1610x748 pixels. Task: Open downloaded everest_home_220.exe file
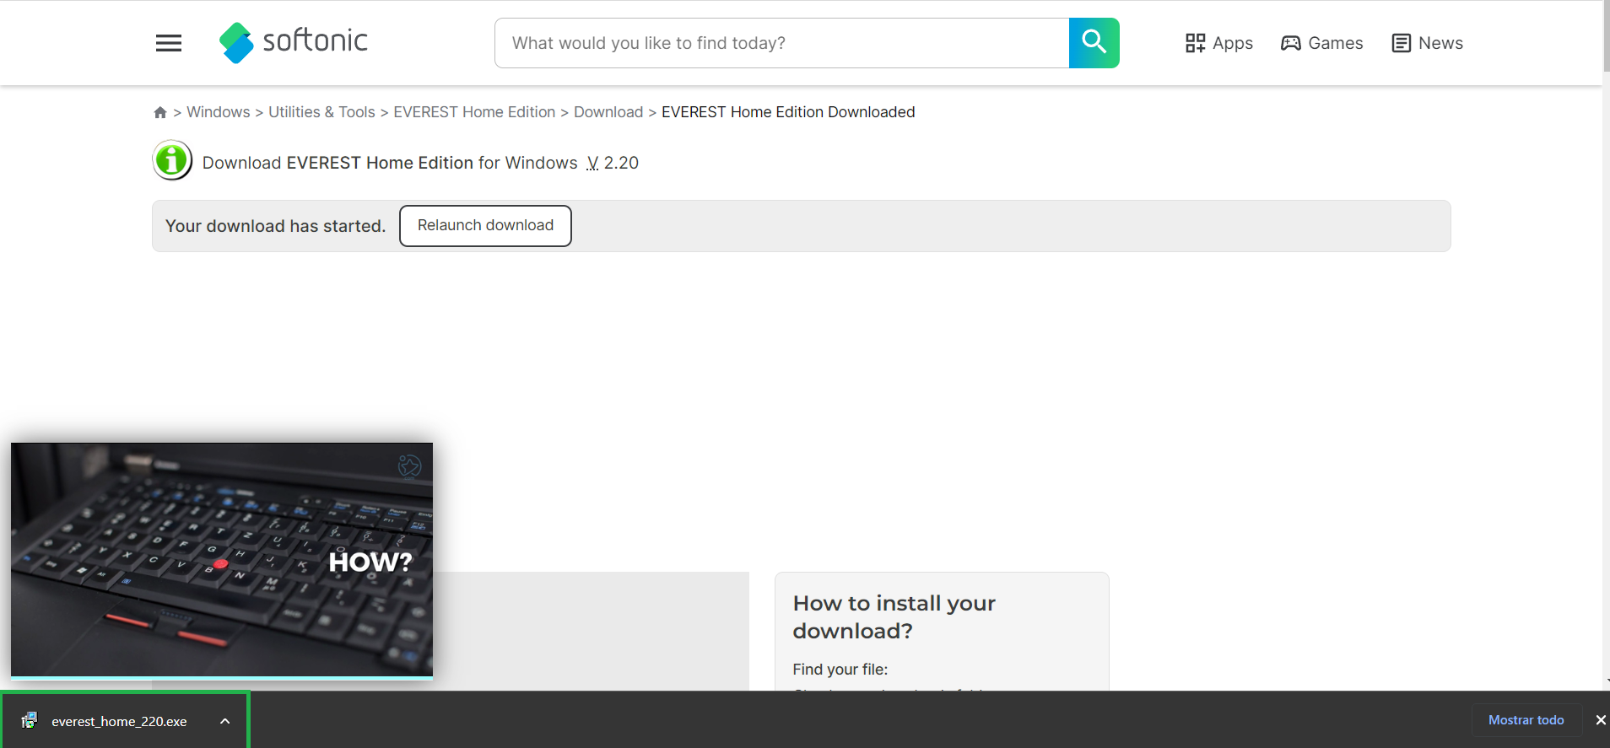[x=119, y=721]
